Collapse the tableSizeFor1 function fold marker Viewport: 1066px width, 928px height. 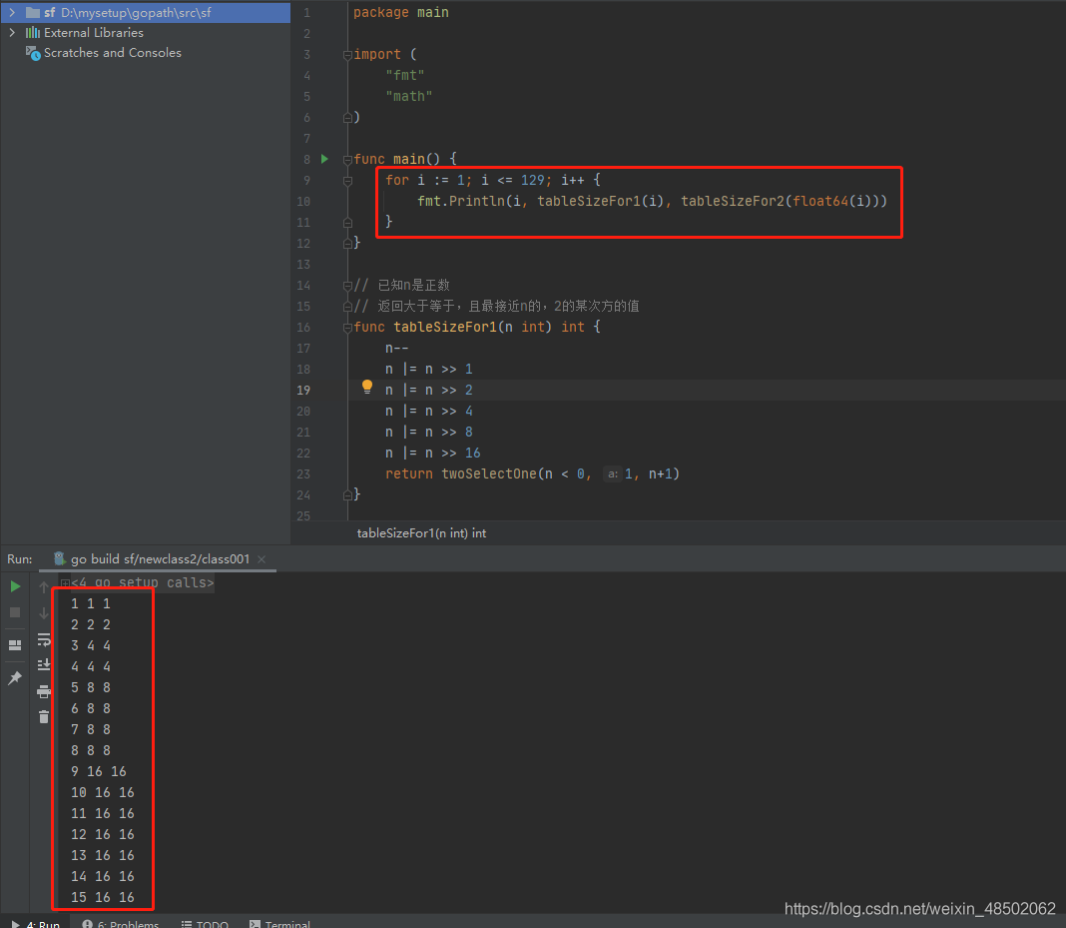click(x=347, y=328)
